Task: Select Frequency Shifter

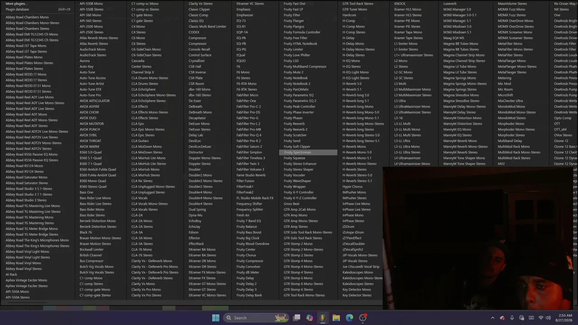Action: pos(249,204)
